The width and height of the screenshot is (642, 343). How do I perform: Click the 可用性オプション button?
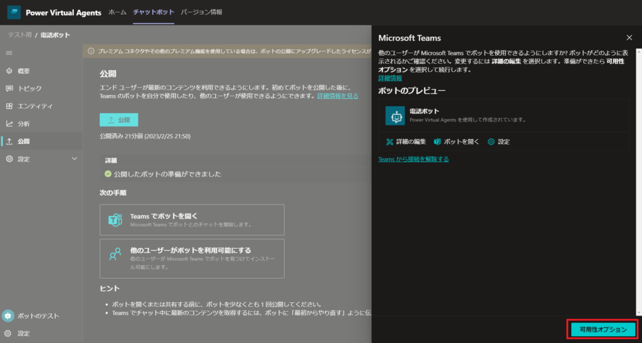pos(604,329)
